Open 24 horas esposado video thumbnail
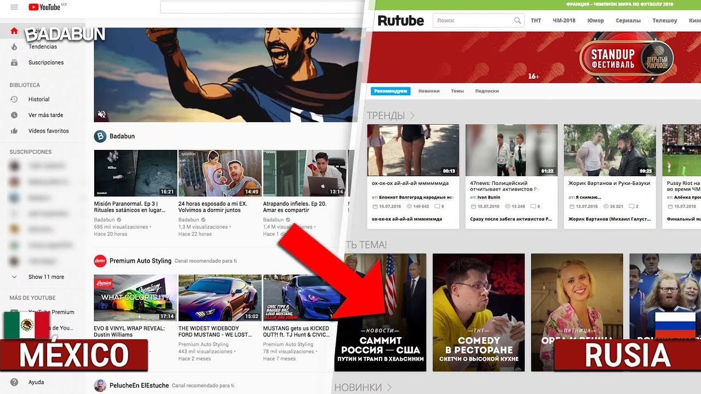 (x=220, y=173)
